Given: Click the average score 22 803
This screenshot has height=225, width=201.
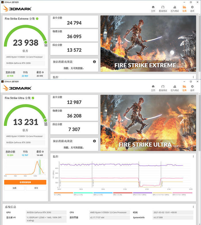Looking at the screenshot, I should pos(25,76).
